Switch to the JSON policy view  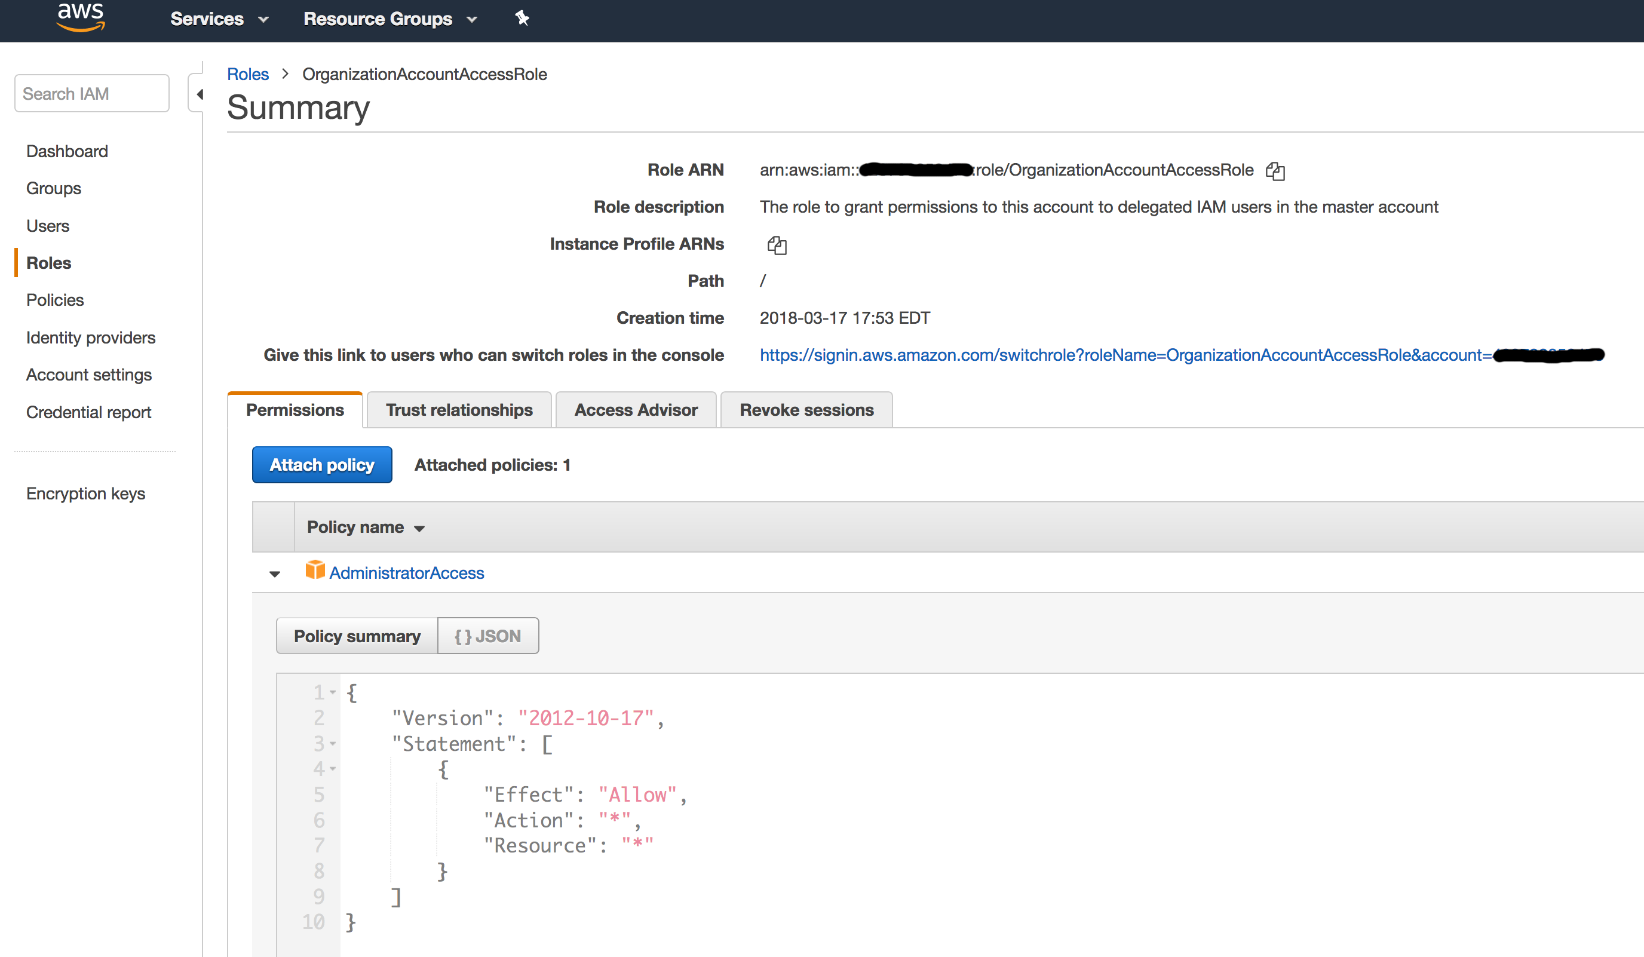point(487,636)
